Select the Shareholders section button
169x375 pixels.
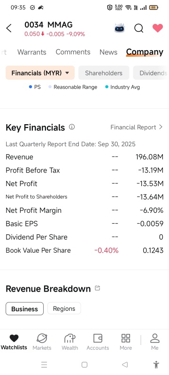[104, 73]
